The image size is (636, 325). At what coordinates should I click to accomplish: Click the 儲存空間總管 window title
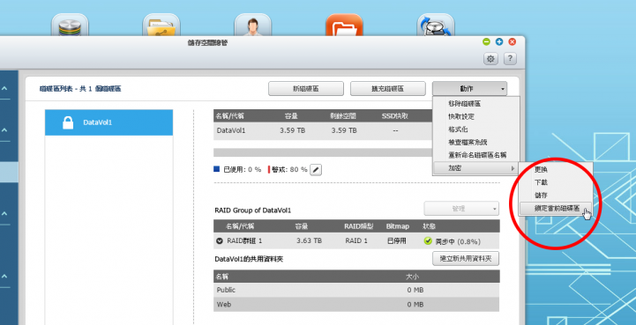(207, 42)
